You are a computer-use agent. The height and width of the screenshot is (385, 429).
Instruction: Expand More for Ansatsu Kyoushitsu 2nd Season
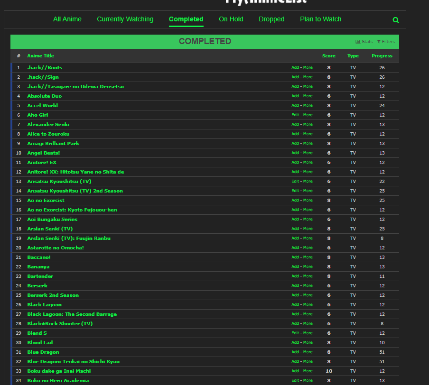pos(308,191)
